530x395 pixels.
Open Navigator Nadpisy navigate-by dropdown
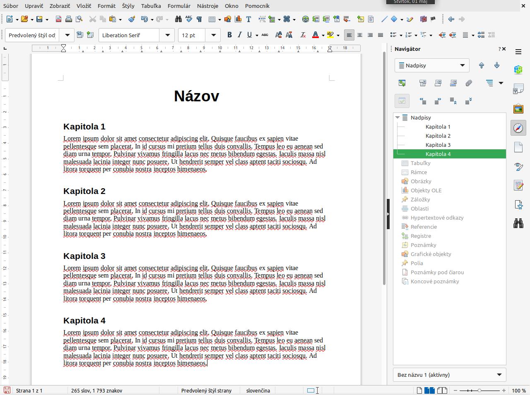click(432, 65)
